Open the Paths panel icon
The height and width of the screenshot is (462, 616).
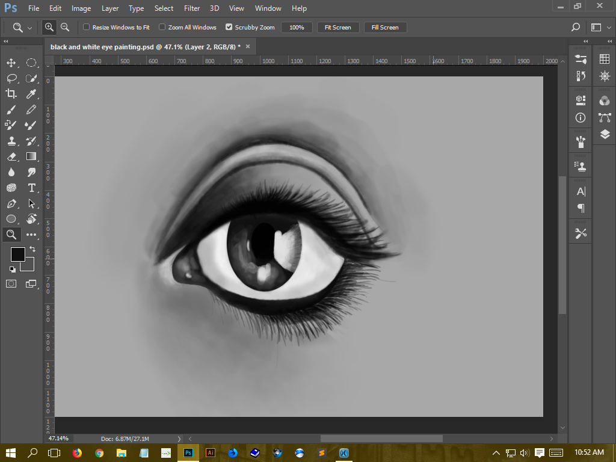[605, 117]
